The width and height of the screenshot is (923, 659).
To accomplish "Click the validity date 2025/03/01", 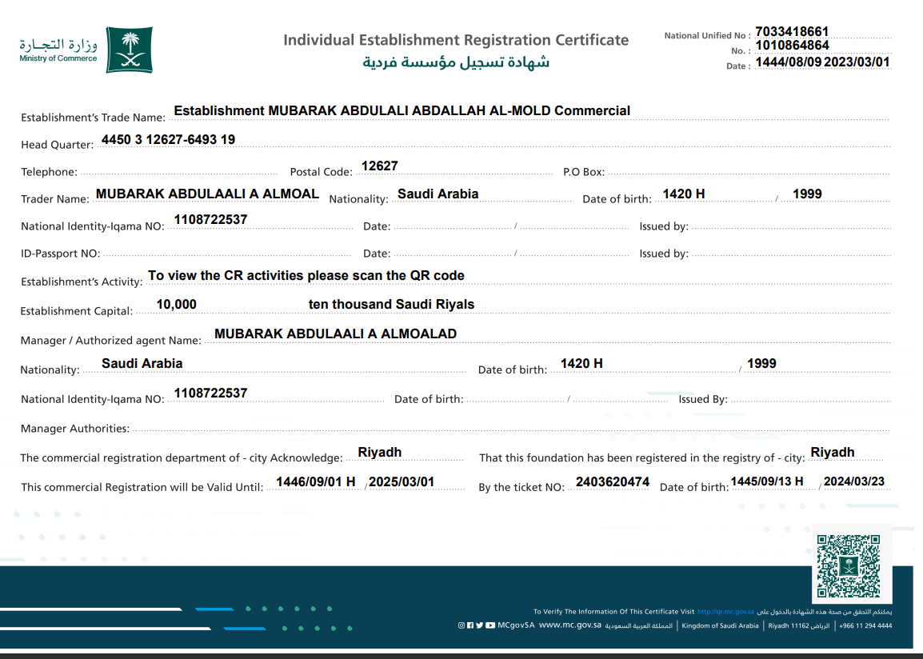I will 401,482.
